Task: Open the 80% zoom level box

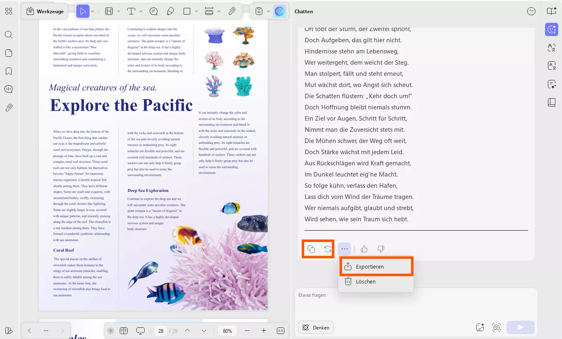Action: tap(228, 331)
